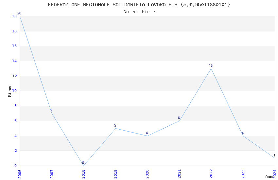Select the 2018 x-axis year label

click(x=83, y=174)
